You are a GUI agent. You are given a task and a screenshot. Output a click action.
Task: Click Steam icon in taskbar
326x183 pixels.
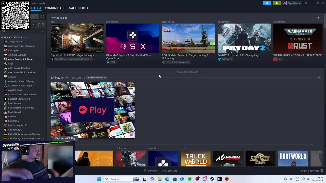click(x=212, y=179)
